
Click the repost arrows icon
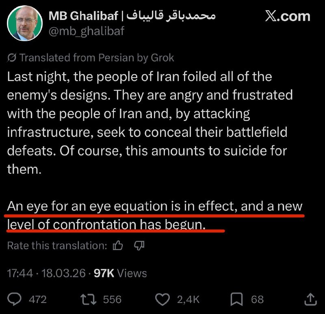(x=87, y=300)
